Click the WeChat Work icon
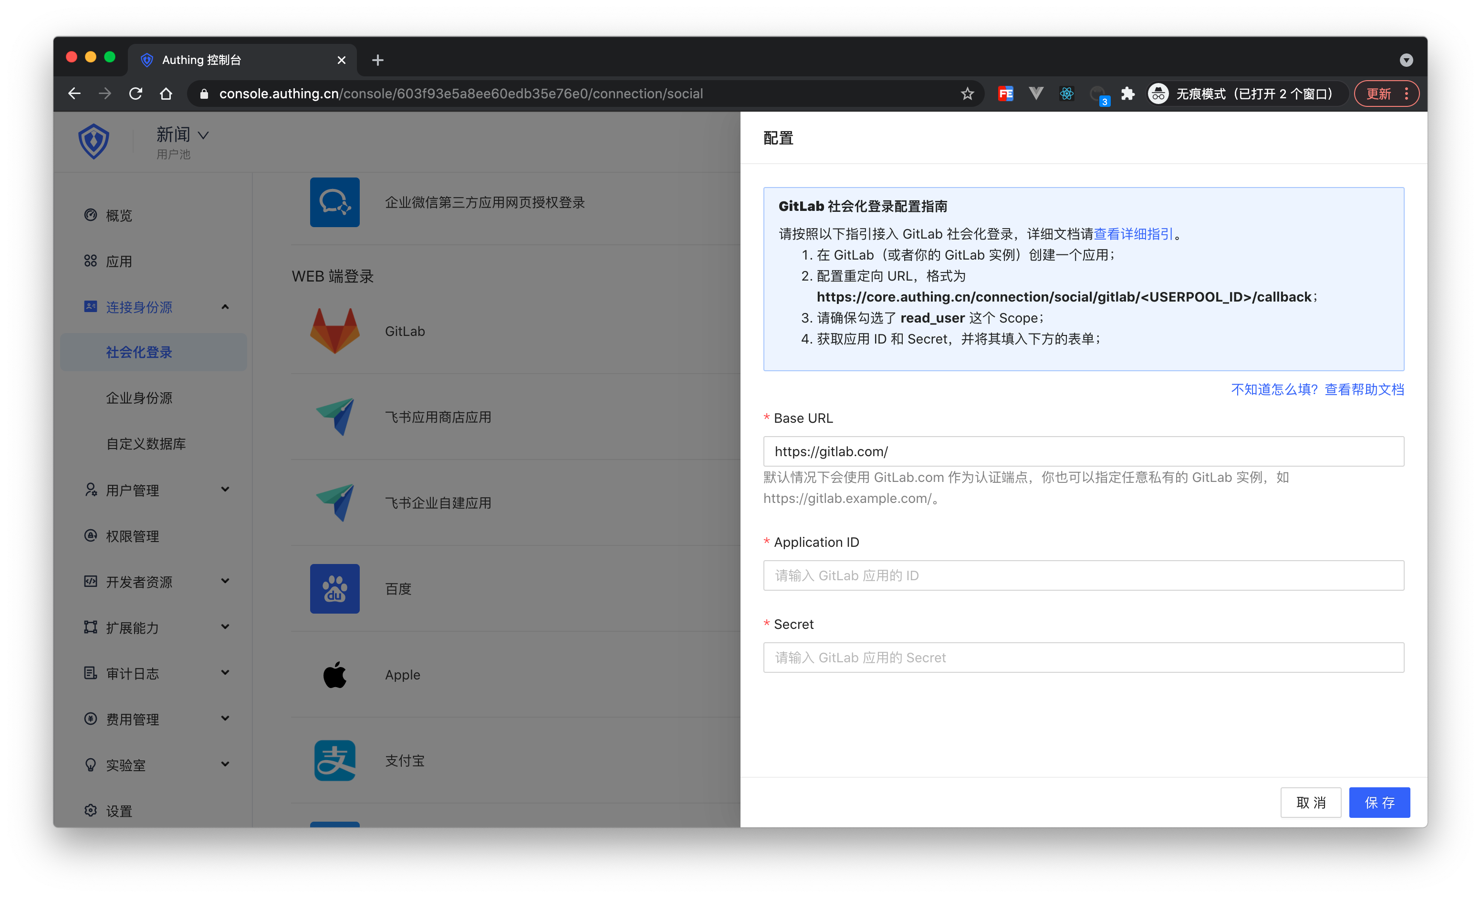 (x=334, y=202)
